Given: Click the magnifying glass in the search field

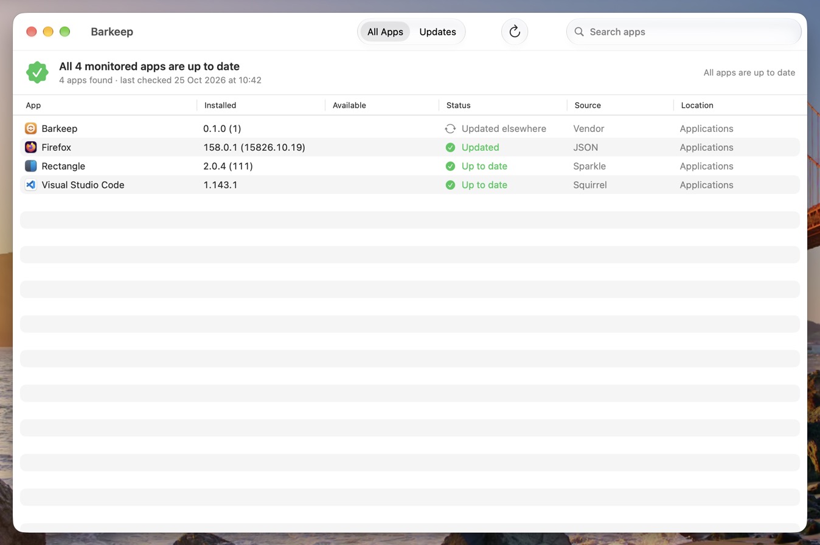Looking at the screenshot, I should click(579, 32).
